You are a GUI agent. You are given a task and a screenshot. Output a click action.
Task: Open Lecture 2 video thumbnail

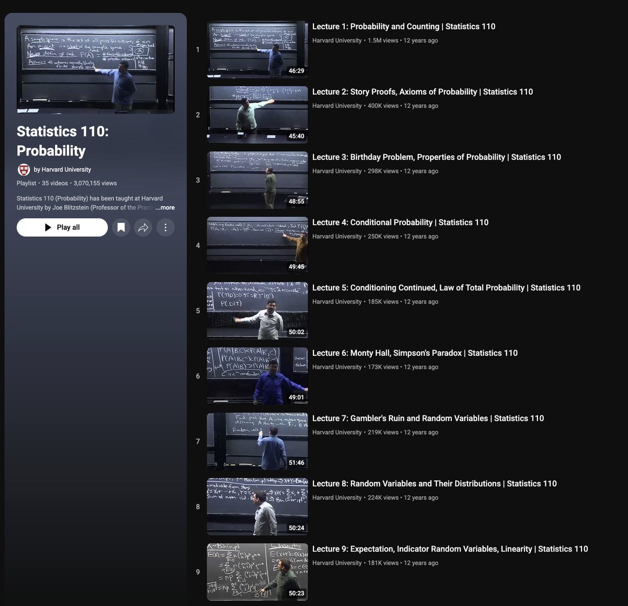257,115
